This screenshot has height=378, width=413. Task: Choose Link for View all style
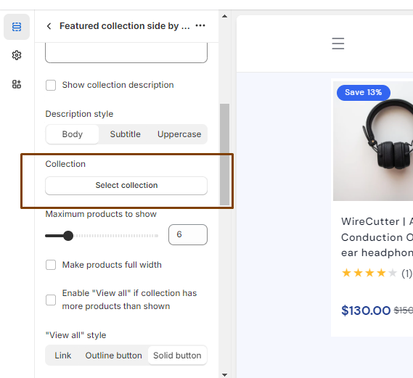(x=63, y=356)
